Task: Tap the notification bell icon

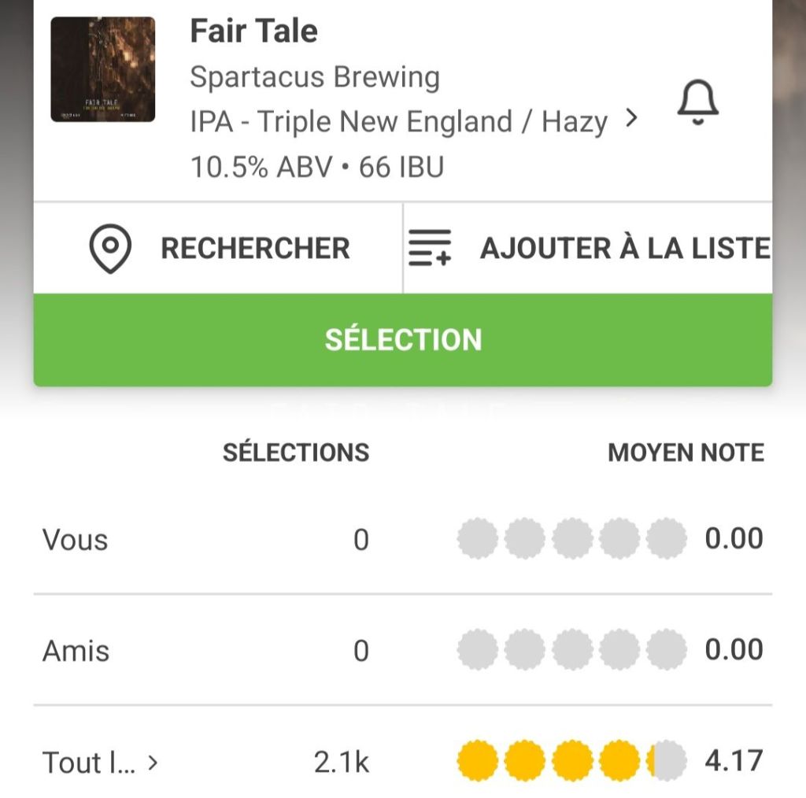Action: click(x=697, y=104)
